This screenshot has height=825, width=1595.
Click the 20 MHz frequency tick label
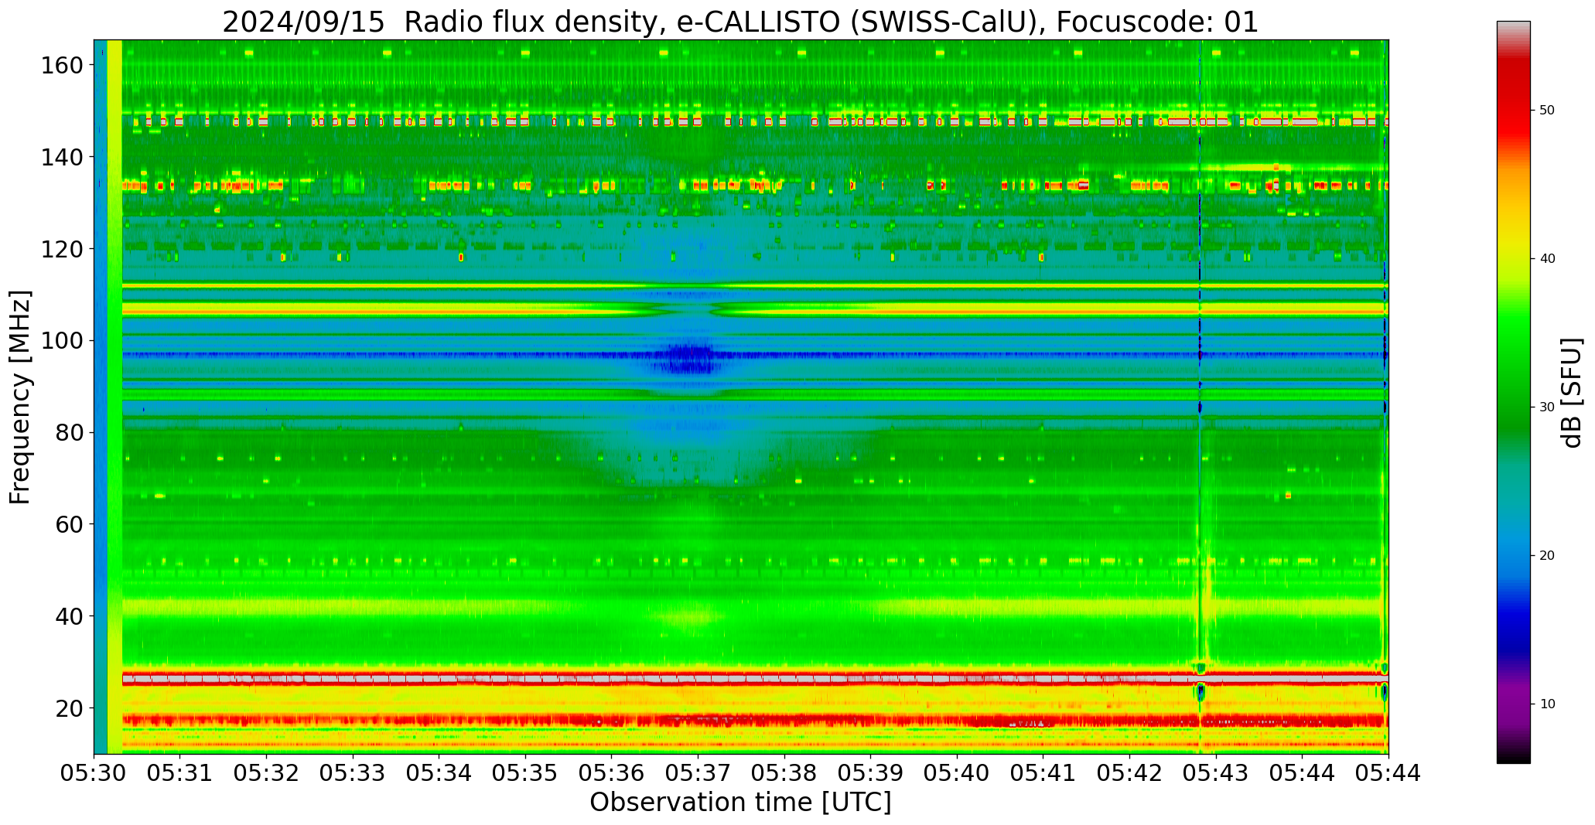coord(70,708)
